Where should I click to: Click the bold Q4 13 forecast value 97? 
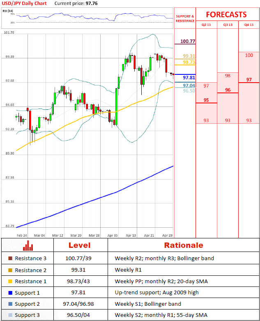point(249,80)
